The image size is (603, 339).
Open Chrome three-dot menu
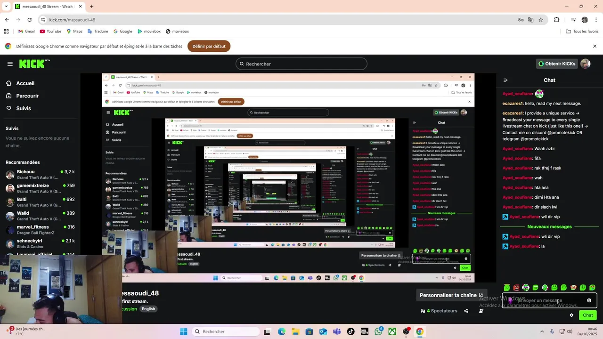coord(596,20)
